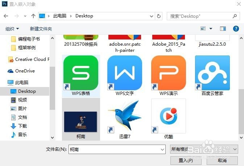This screenshot has height=166, width=244.
Task: Select the 迅雷7 bird shortcut icon
Action: tap(125, 116)
